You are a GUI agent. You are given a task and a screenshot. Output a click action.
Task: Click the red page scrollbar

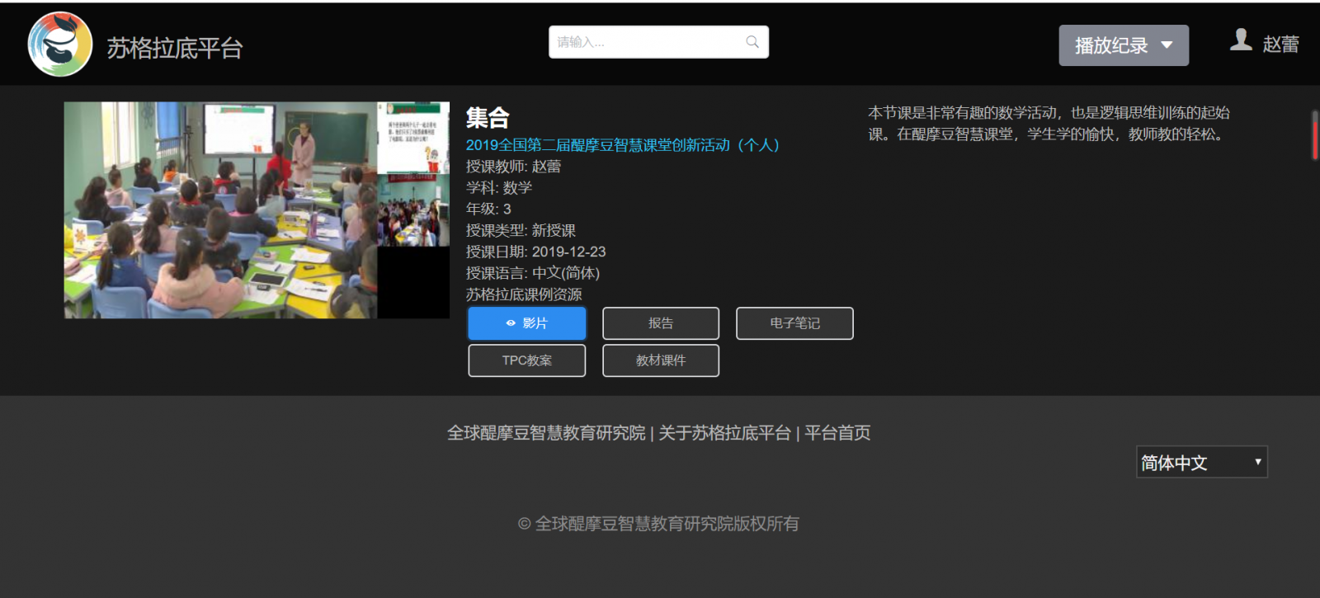point(1314,134)
